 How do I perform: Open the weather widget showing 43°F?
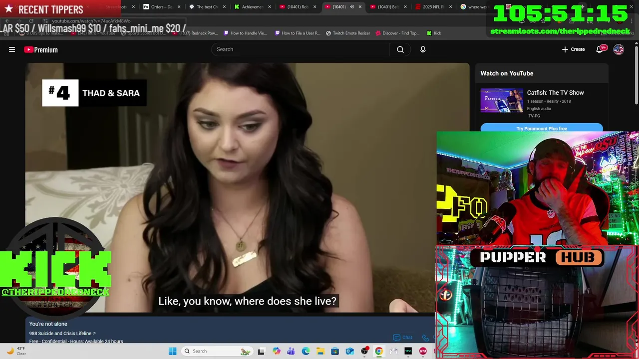click(x=16, y=351)
